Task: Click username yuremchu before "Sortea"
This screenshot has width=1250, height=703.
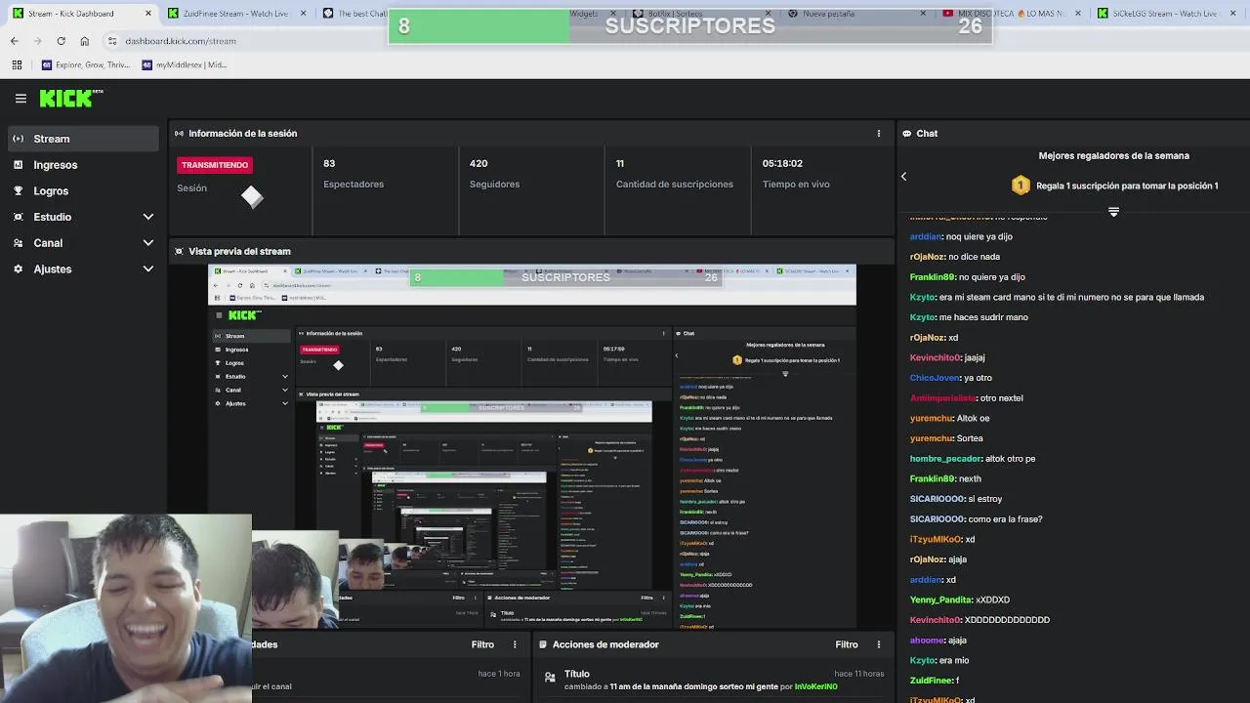Action: click(932, 438)
